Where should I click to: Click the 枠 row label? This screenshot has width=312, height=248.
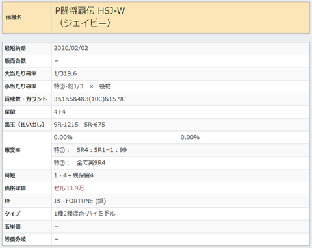(x=7, y=201)
